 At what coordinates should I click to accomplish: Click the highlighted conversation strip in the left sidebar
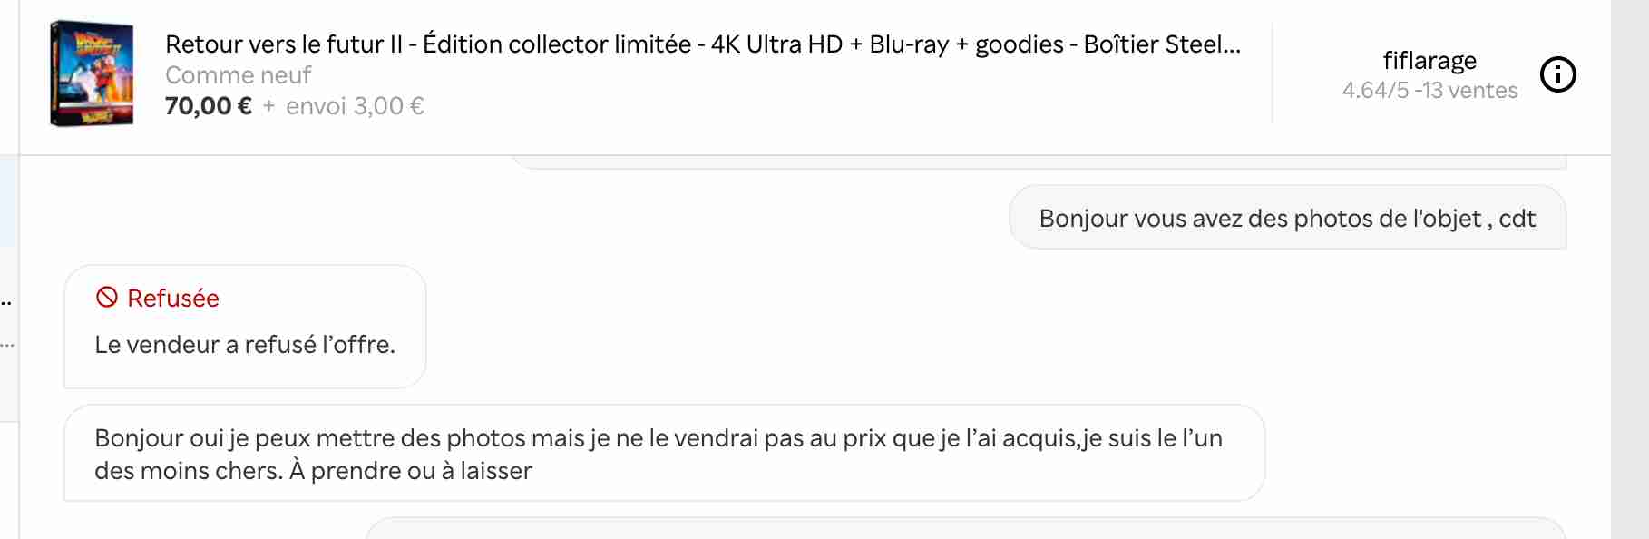click(8, 200)
